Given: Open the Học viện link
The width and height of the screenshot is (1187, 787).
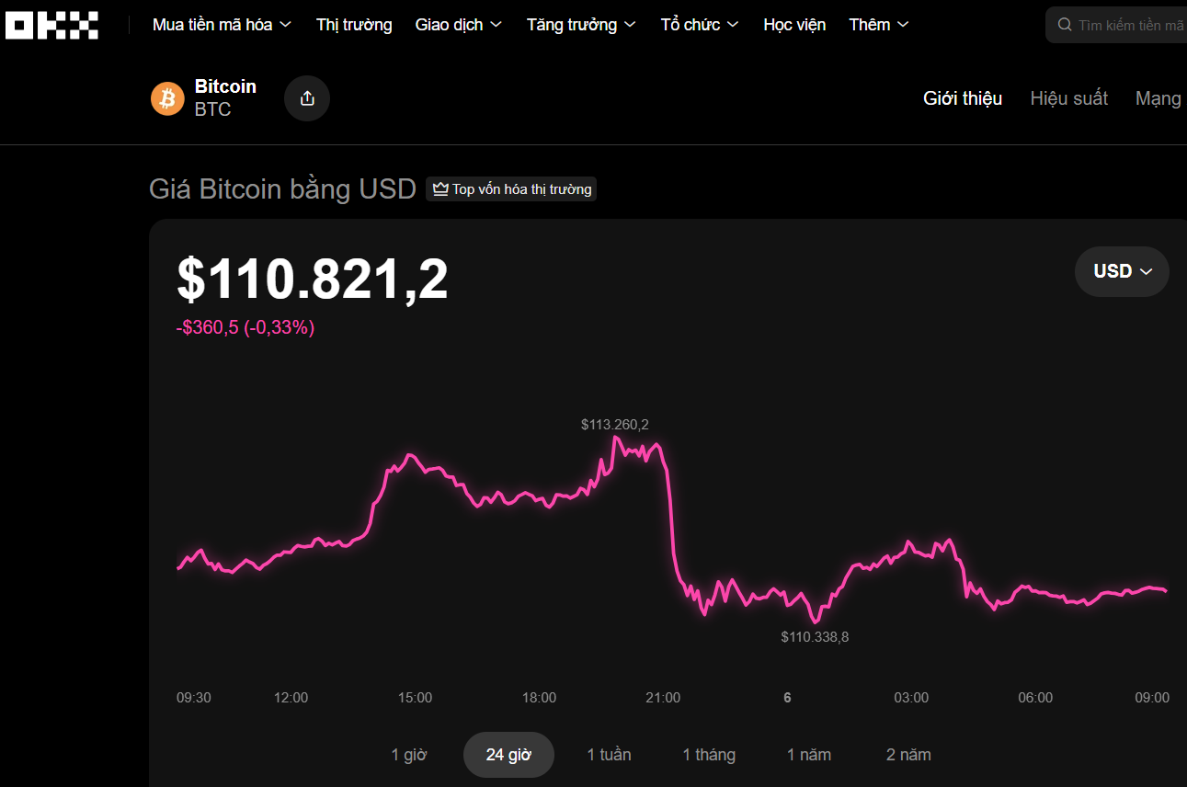Looking at the screenshot, I should pyautogui.click(x=793, y=25).
